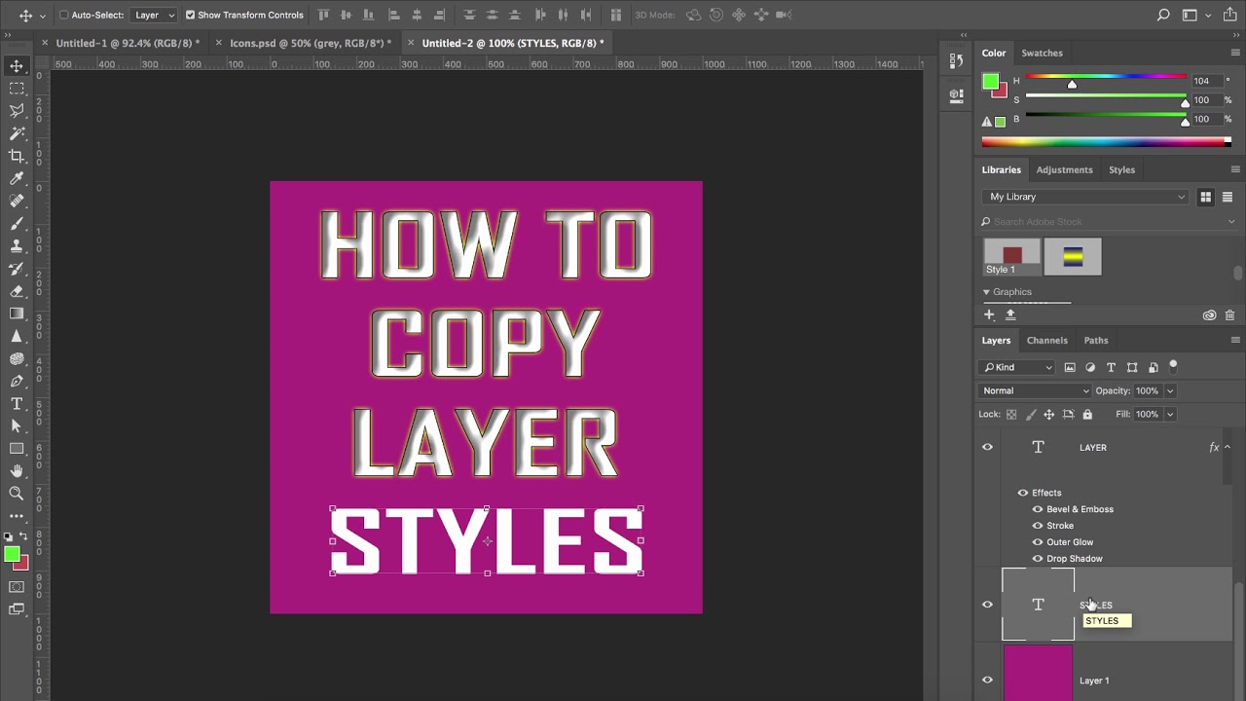The image size is (1246, 701).
Task: Hide the Bevel & Emboss effect
Action: click(1038, 509)
